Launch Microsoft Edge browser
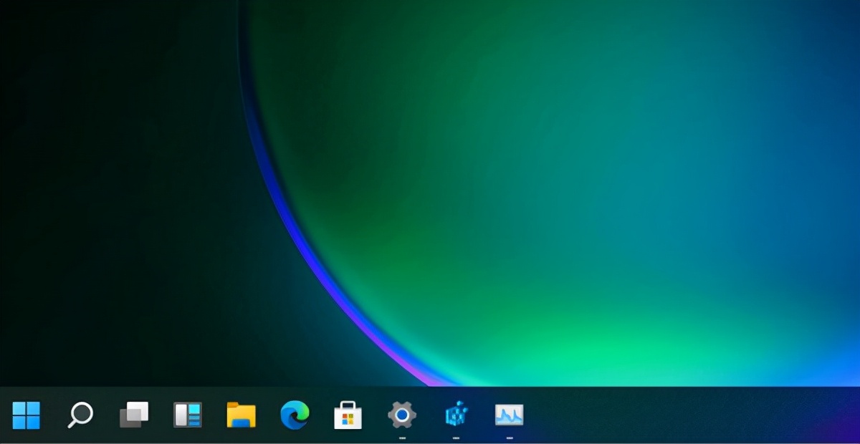The height and width of the screenshot is (444, 860). [295, 415]
